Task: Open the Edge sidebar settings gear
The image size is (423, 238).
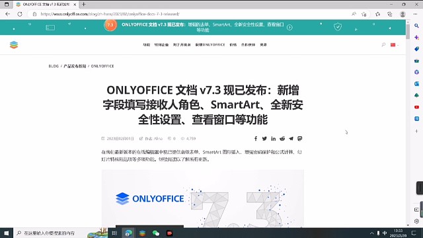Action: (416, 221)
